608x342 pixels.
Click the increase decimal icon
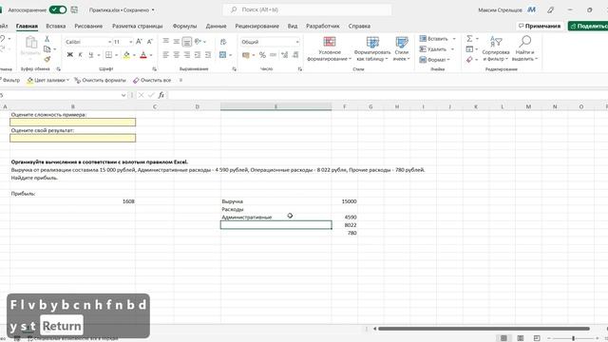coord(284,55)
